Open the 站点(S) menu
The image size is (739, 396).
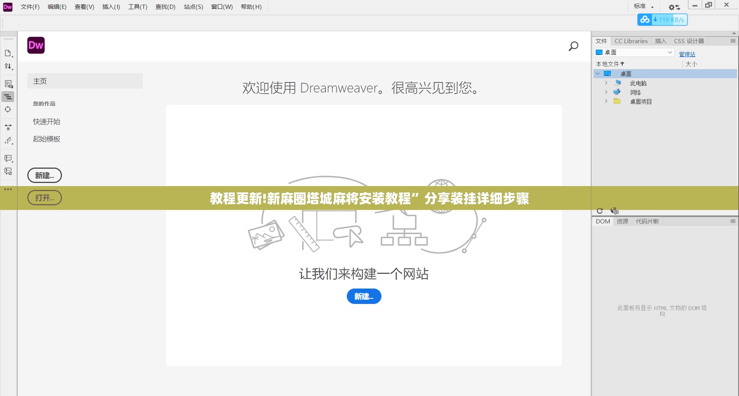tap(193, 7)
